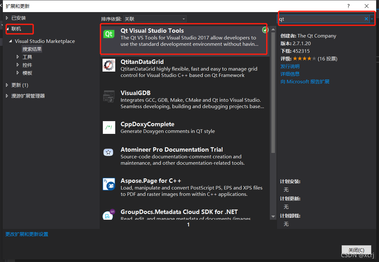Click the results list scroll down arrow

click(273, 217)
